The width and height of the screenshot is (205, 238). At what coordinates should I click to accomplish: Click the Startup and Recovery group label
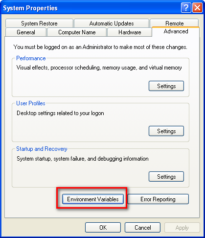click(42, 149)
